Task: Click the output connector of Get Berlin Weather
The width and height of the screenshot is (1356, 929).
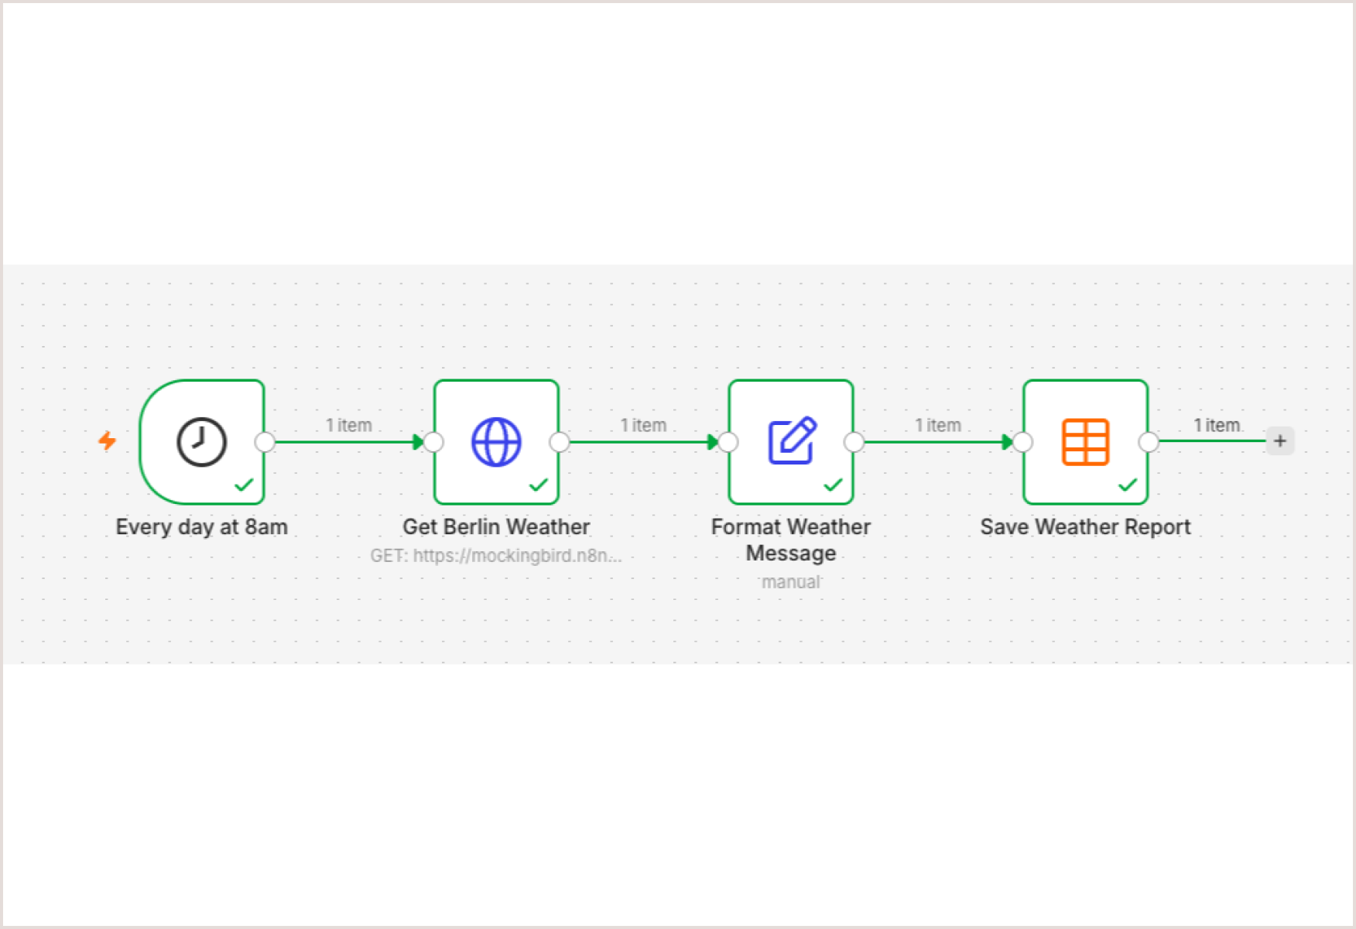Action: [x=560, y=442]
